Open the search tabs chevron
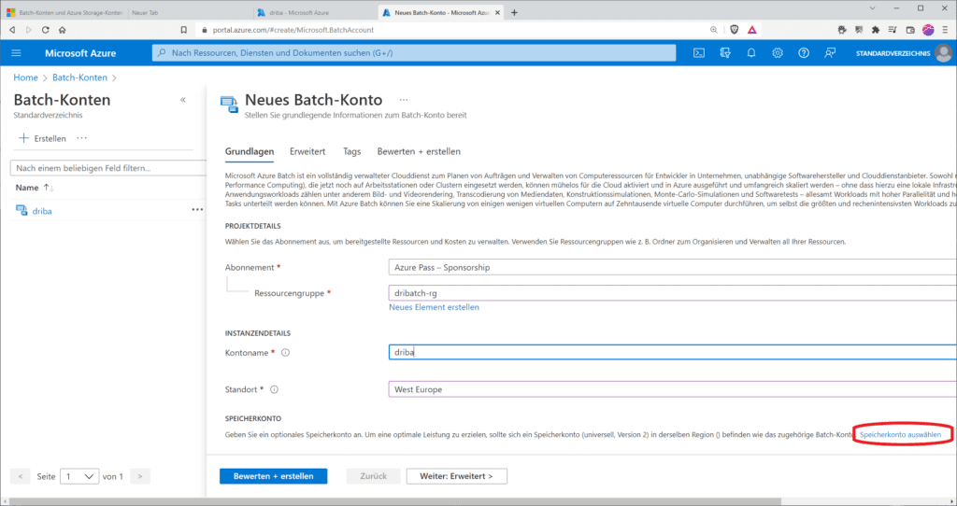Image resolution: width=957 pixels, height=506 pixels. tap(872, 7)
